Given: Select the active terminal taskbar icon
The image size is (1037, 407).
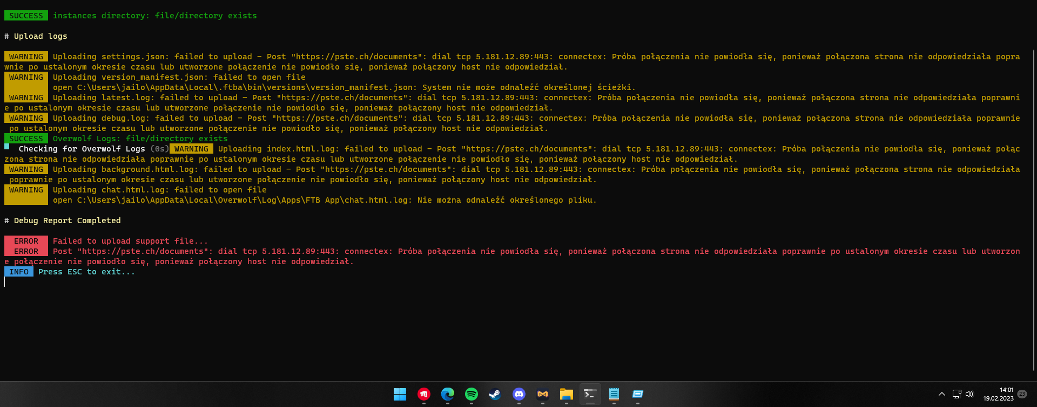Looking at the screenshot, I should (590, 394).
